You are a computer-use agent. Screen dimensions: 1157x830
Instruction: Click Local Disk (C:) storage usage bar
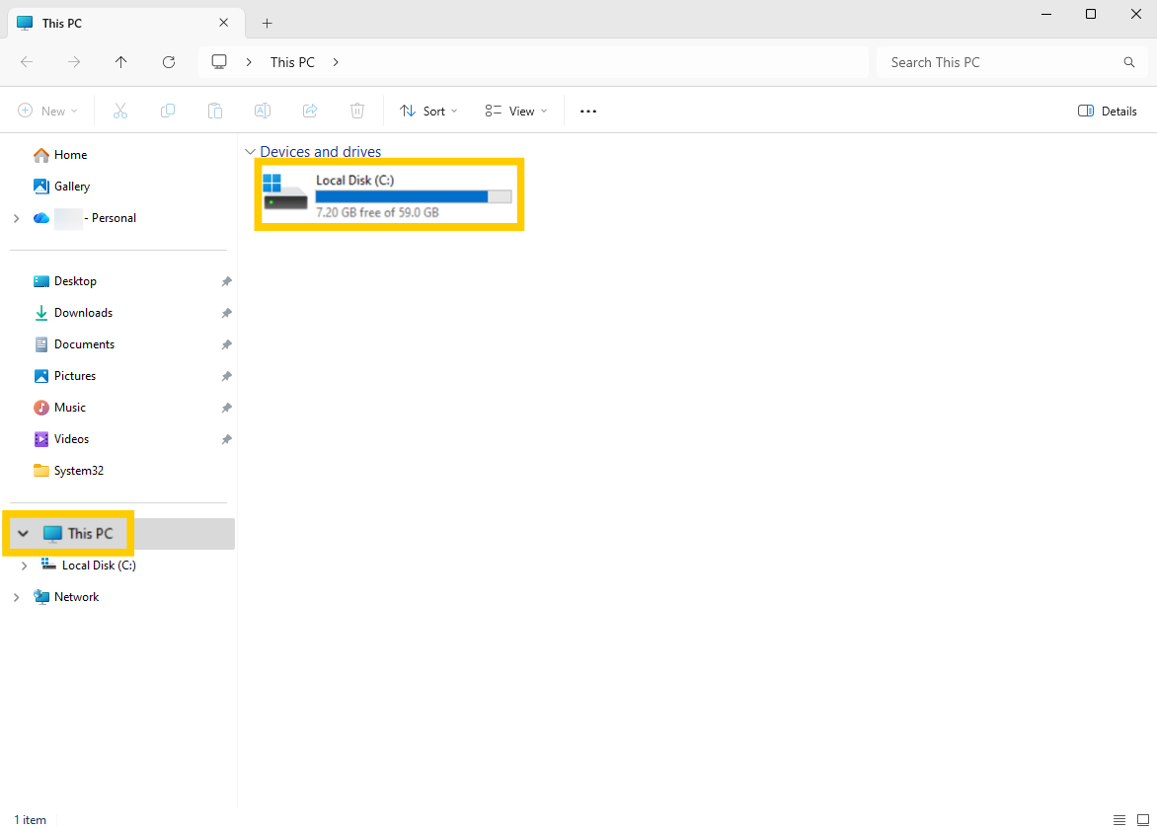(414, 196)
